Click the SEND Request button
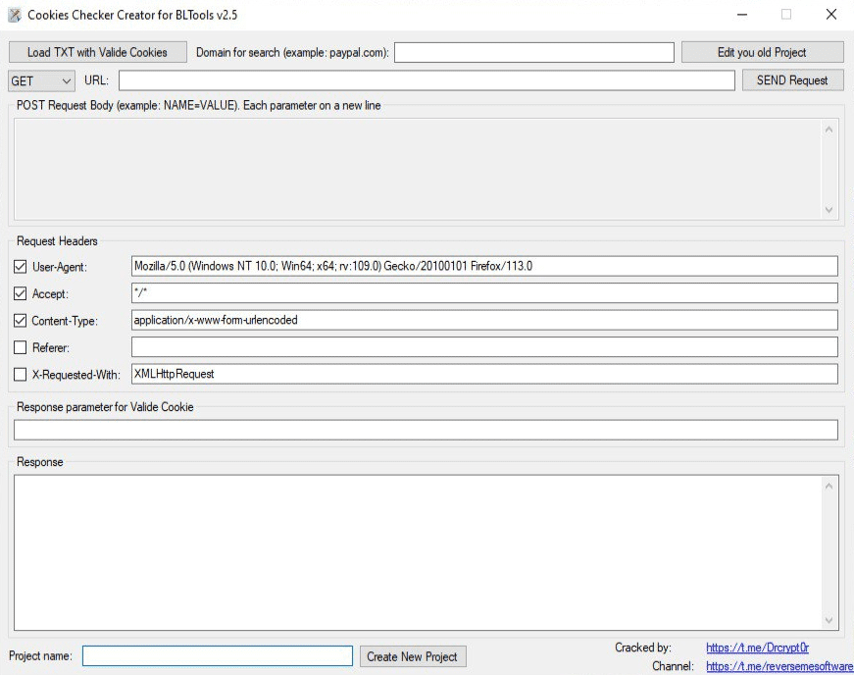The image size is (854, 675). (x=792, y=80)
